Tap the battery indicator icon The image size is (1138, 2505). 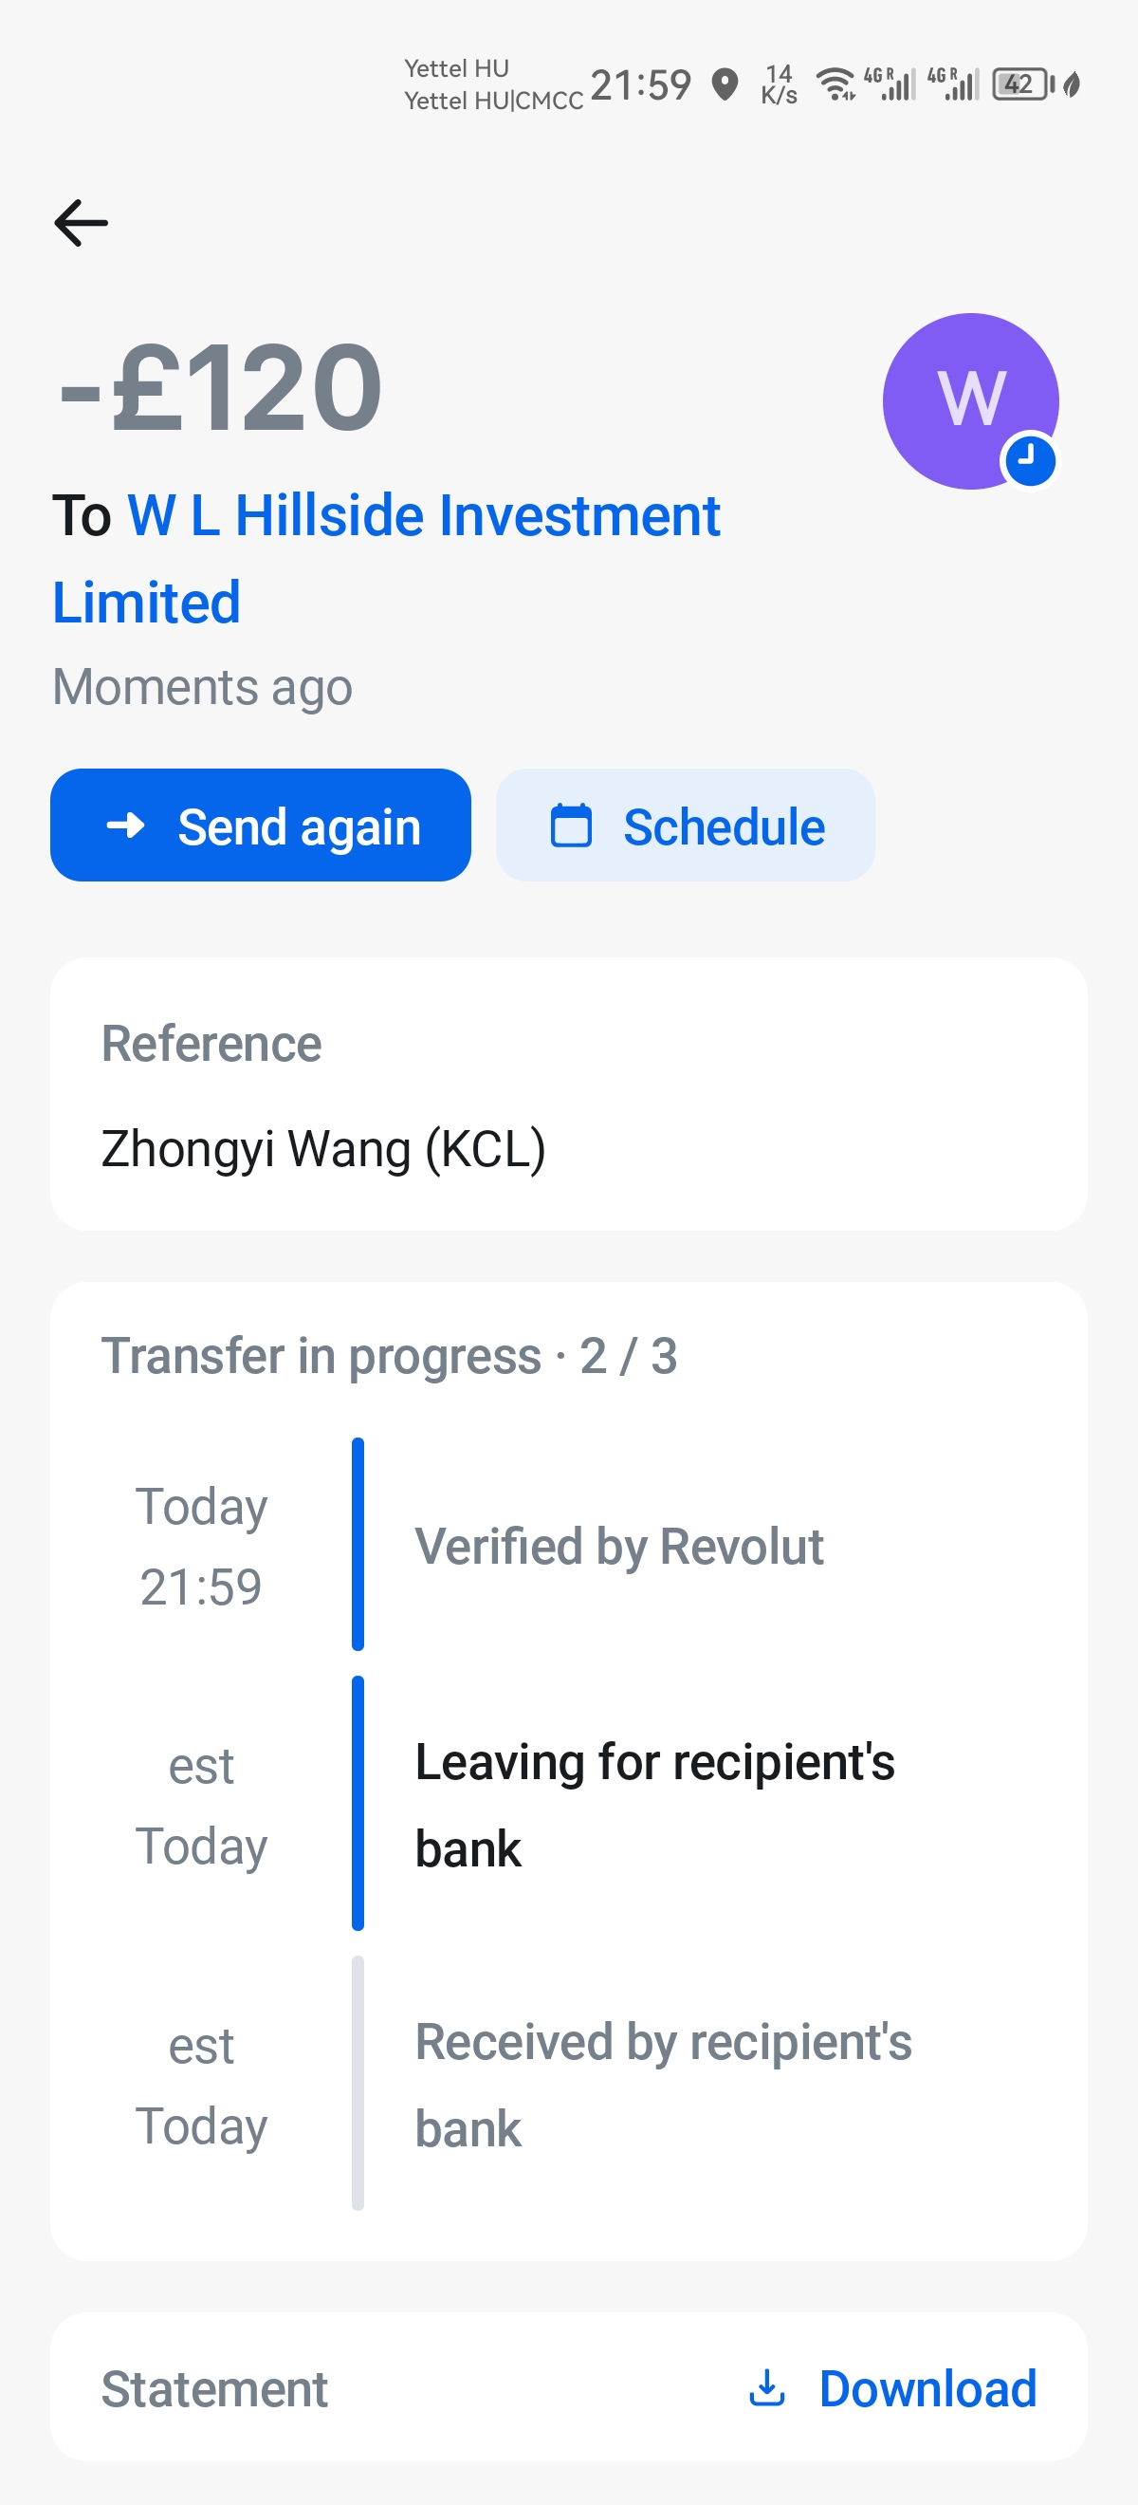(x=1021, y=84)
